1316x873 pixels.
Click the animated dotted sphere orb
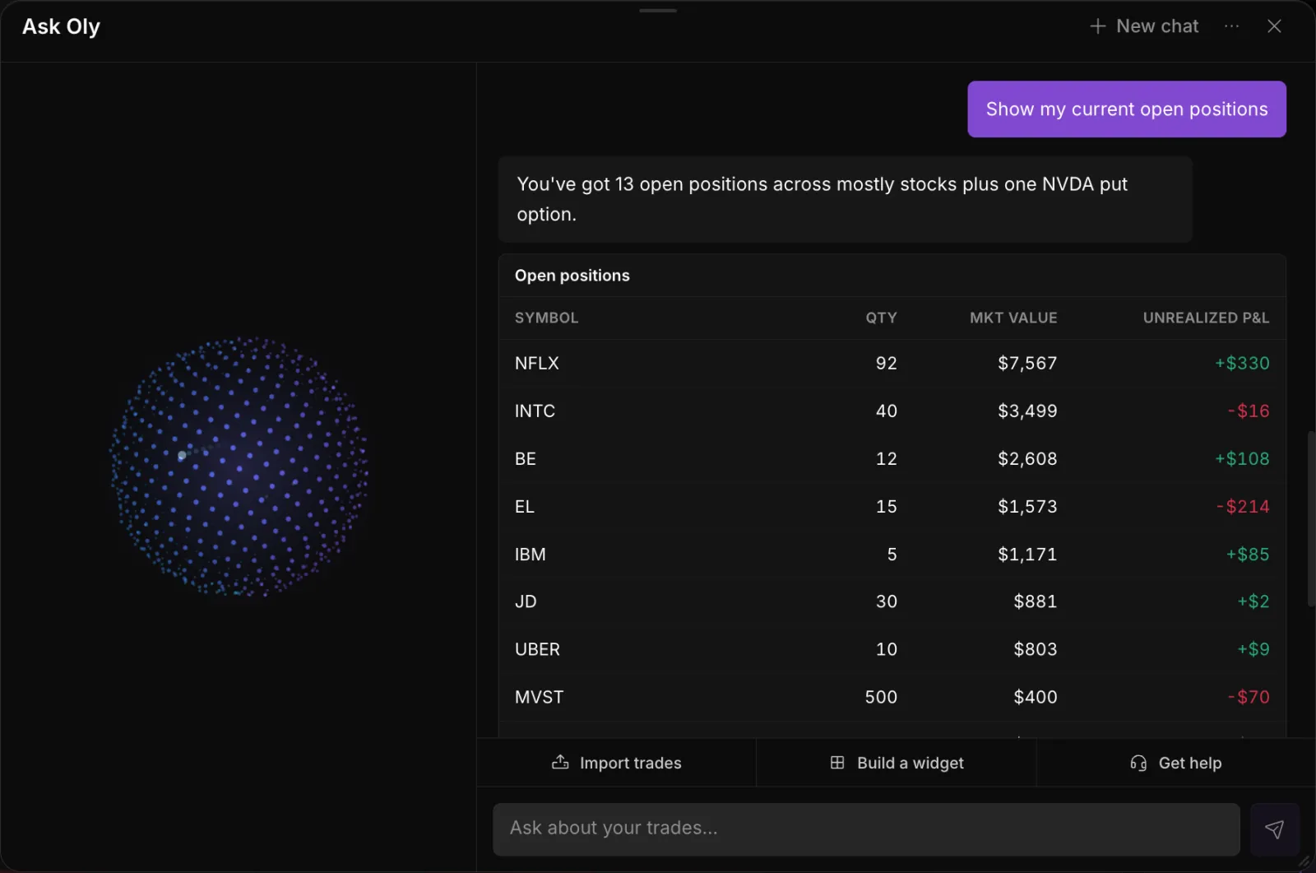tap(239, 466)
